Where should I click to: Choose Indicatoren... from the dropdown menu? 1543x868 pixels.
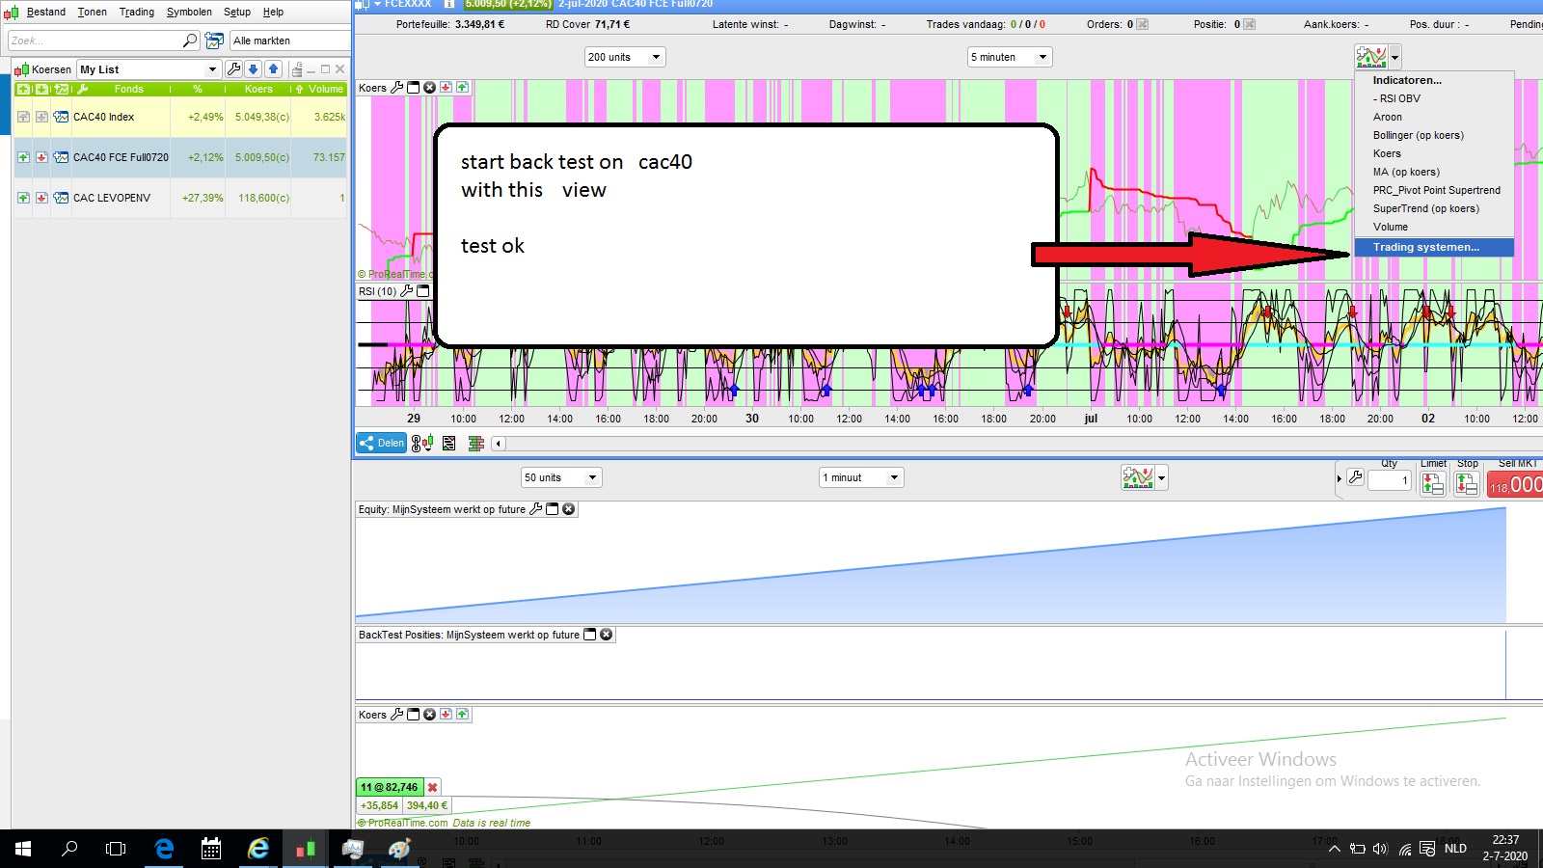coord(1407,80)
